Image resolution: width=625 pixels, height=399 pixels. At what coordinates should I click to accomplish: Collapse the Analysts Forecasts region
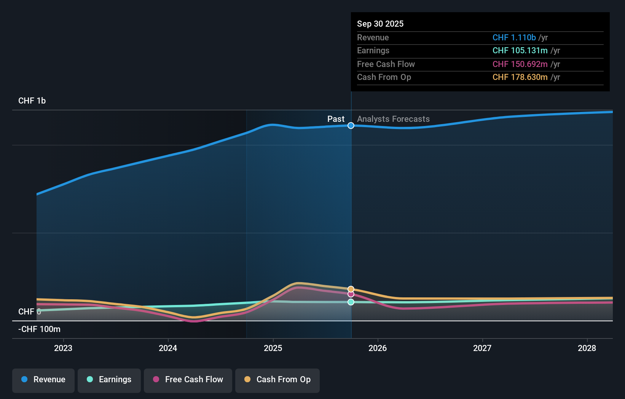point(393,119)
